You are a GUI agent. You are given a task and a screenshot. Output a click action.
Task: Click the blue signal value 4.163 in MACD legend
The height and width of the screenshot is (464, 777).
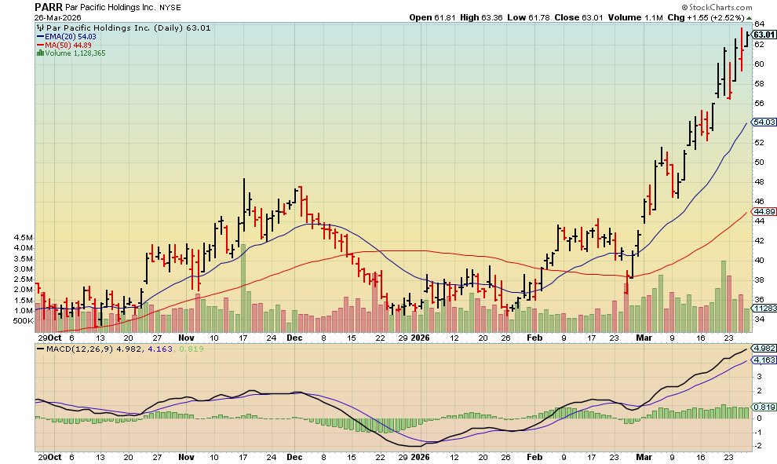tap(160, 349)
